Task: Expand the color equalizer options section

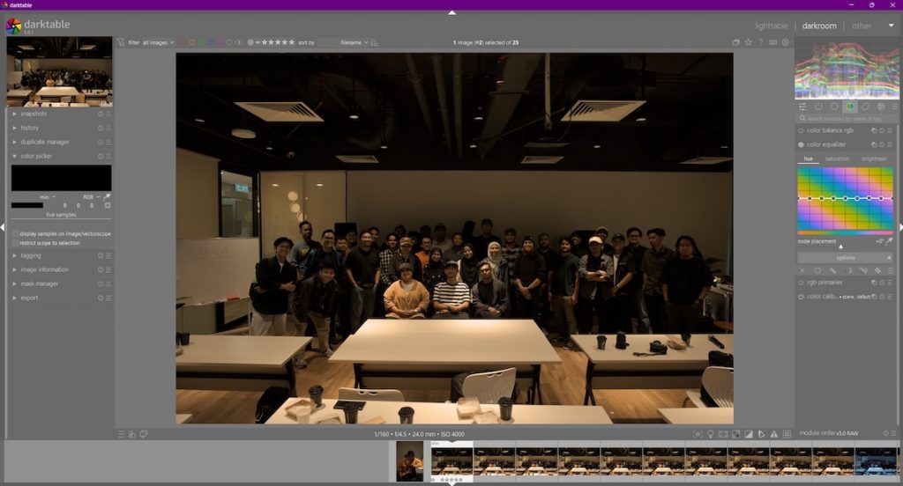Action: coord(846,258)
